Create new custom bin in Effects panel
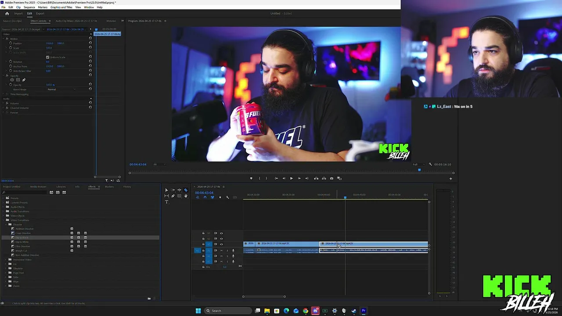562x316 pixels. [x=149, y=298]
